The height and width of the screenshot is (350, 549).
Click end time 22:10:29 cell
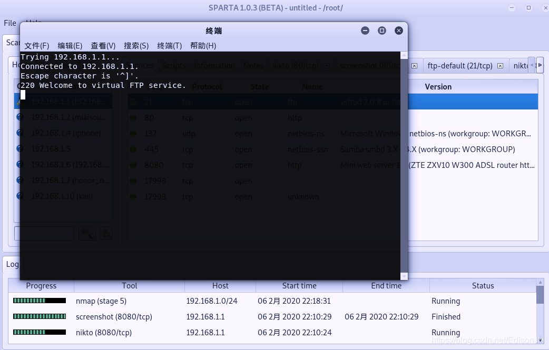[381, 317]
